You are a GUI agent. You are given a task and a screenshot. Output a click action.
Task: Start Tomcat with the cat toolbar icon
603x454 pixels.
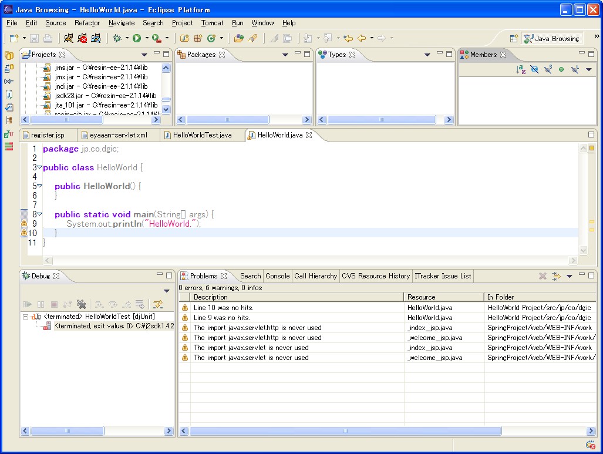pos(69,38)
